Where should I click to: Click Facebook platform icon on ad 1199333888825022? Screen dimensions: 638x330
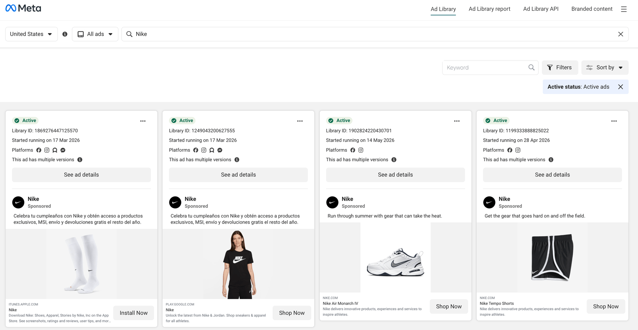[510, 150]
